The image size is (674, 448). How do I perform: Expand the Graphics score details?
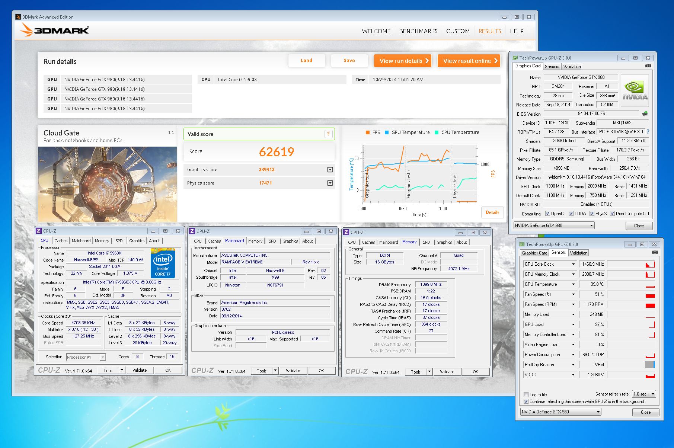tap(330, 170)
